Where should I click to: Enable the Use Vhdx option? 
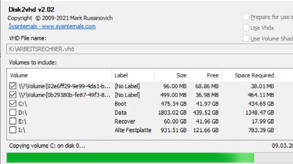pos(246,28)
